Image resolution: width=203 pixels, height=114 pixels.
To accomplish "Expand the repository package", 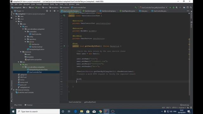I will 25,39.
